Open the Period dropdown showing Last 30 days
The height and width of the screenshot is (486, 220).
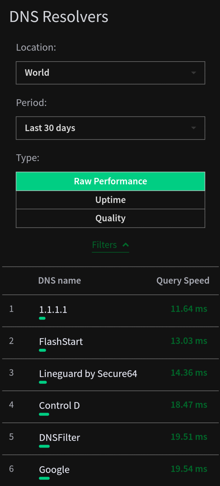click(x=110, y=128)
